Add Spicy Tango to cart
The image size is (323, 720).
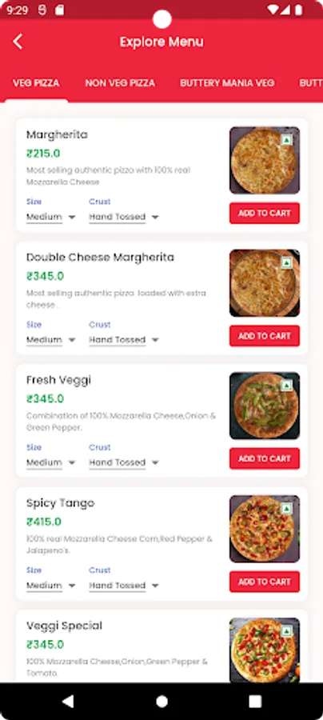click(265, 582)
